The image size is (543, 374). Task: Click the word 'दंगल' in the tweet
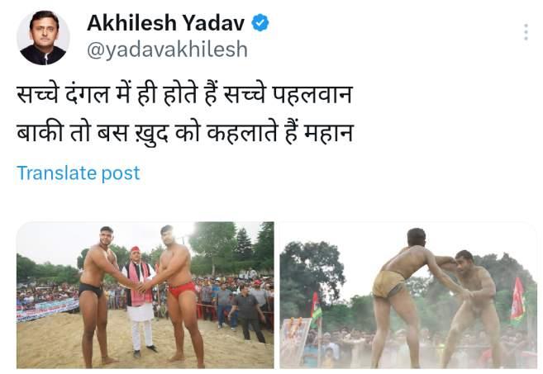(88, 95)
